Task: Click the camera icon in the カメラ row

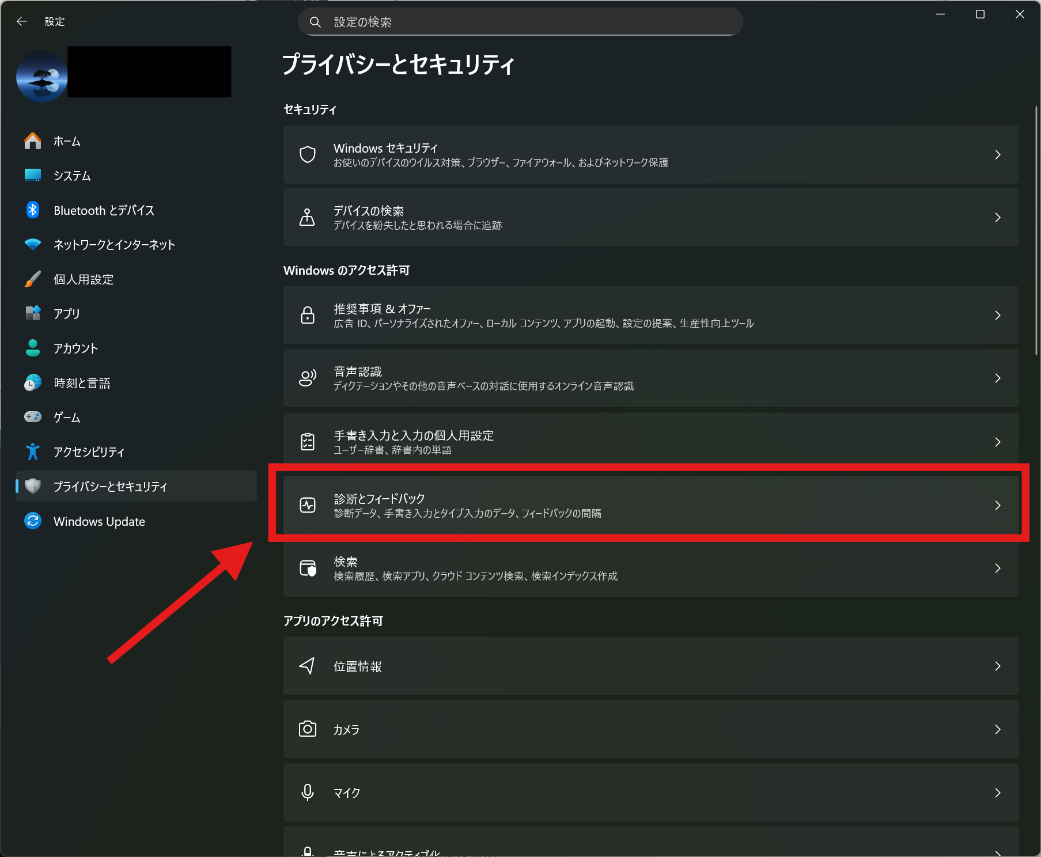Action: pyautogui.click(x=308, y=729)
